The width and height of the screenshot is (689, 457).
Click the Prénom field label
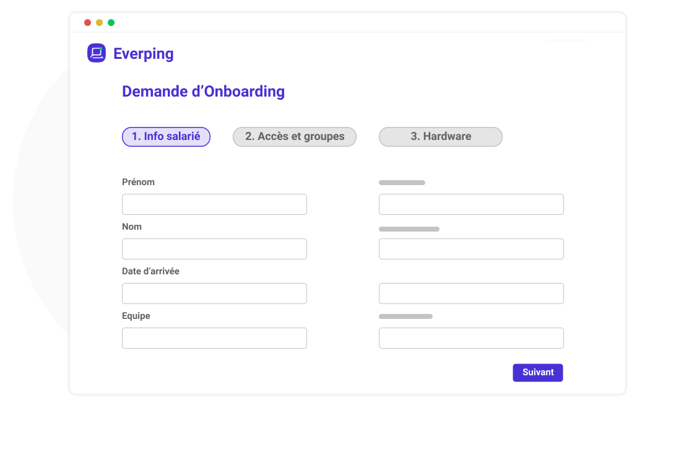tap(138, 182)
